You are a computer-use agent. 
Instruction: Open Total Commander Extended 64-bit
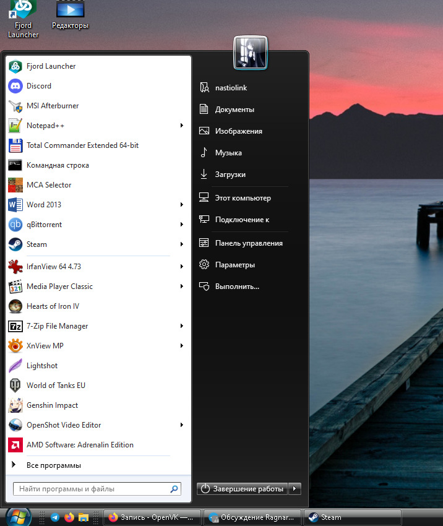coord(98,145)
